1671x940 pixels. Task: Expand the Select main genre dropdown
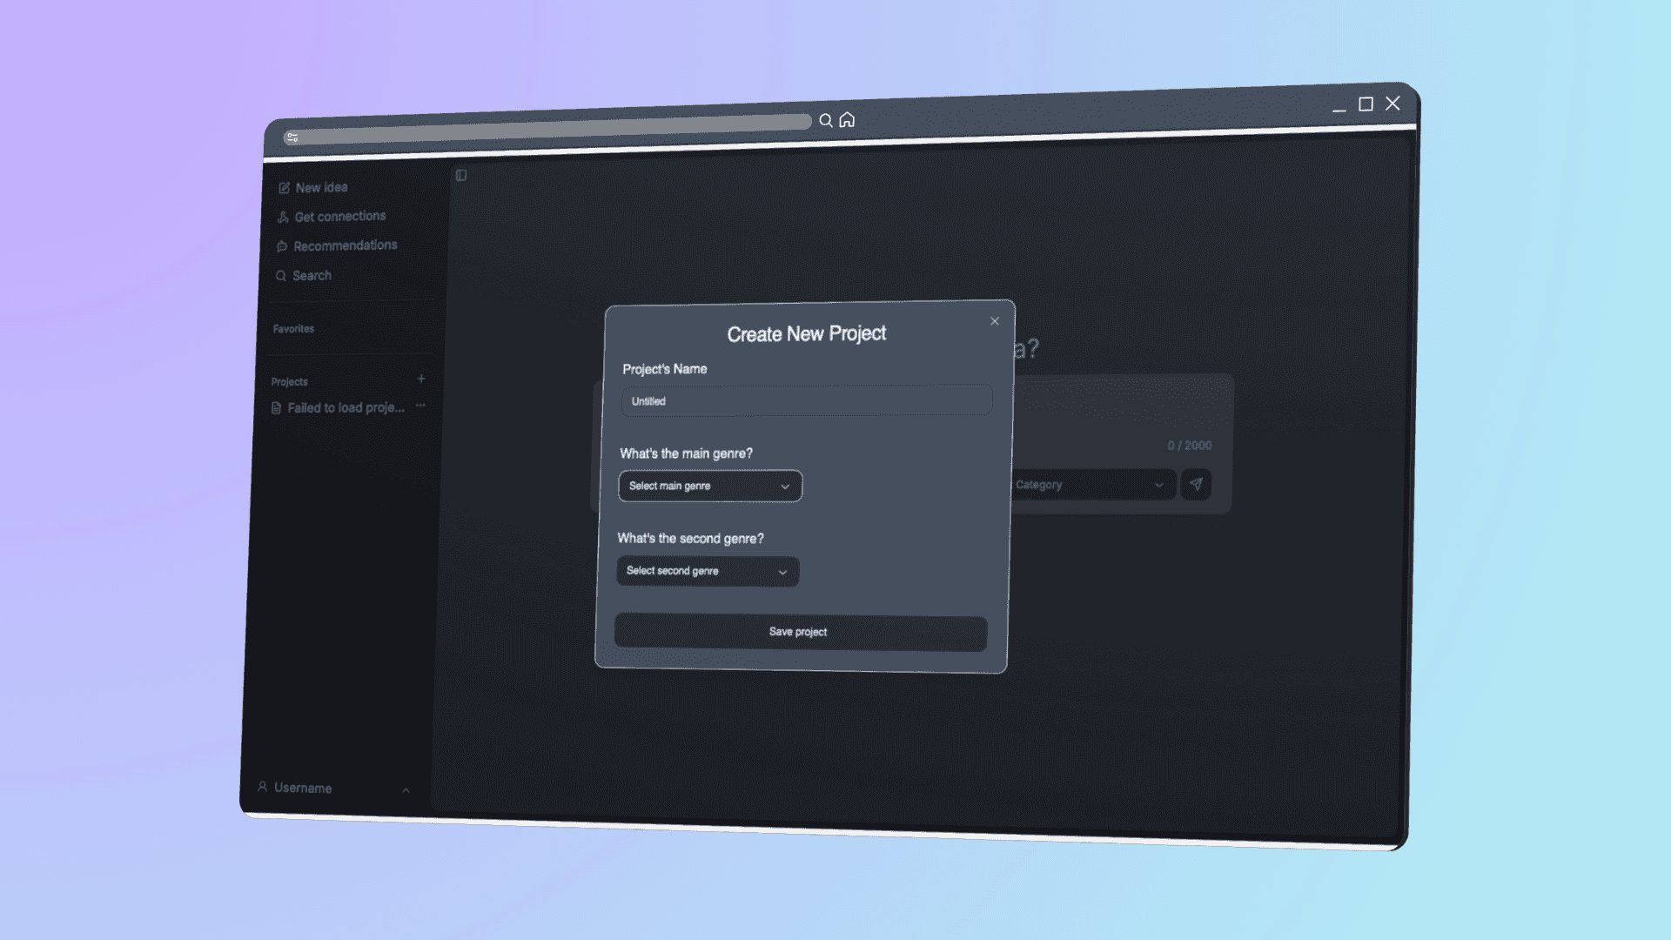click(x=709, y=486)
